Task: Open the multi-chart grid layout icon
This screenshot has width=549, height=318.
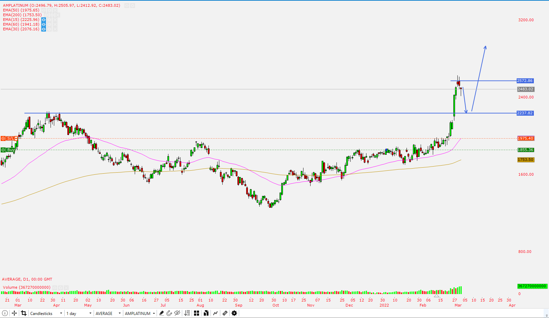Action: 196,313
